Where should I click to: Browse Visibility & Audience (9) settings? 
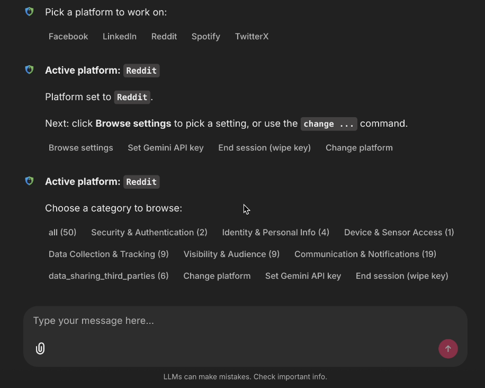tap(231, 254)
